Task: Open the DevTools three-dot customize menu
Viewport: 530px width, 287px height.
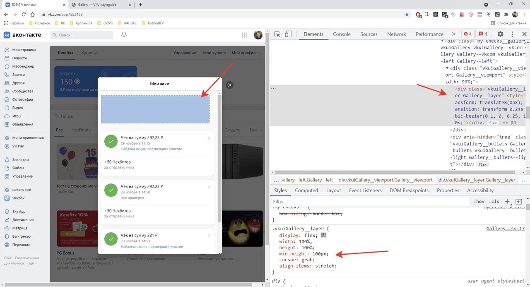Action: [x=512, y=34]
